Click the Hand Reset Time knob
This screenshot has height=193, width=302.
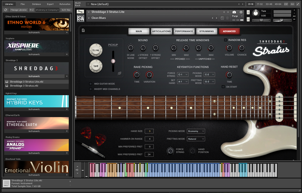click(229, 75)
